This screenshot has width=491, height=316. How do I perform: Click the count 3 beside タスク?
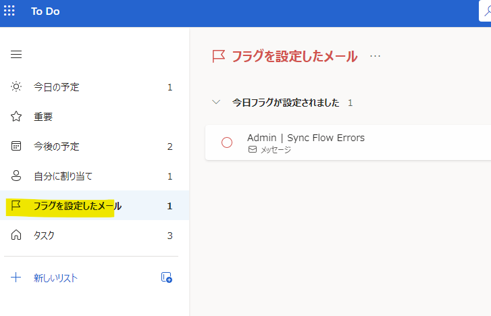[x=170, y=236]
